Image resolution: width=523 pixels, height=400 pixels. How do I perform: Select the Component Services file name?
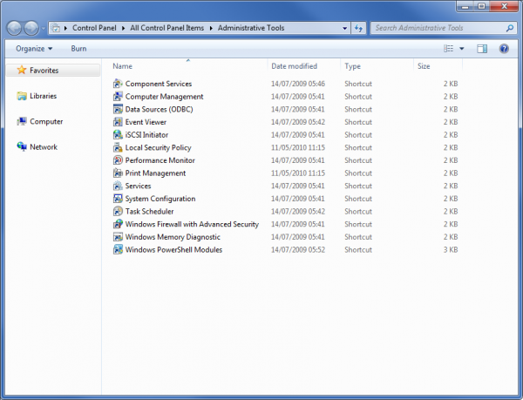(x=159, y=84)
